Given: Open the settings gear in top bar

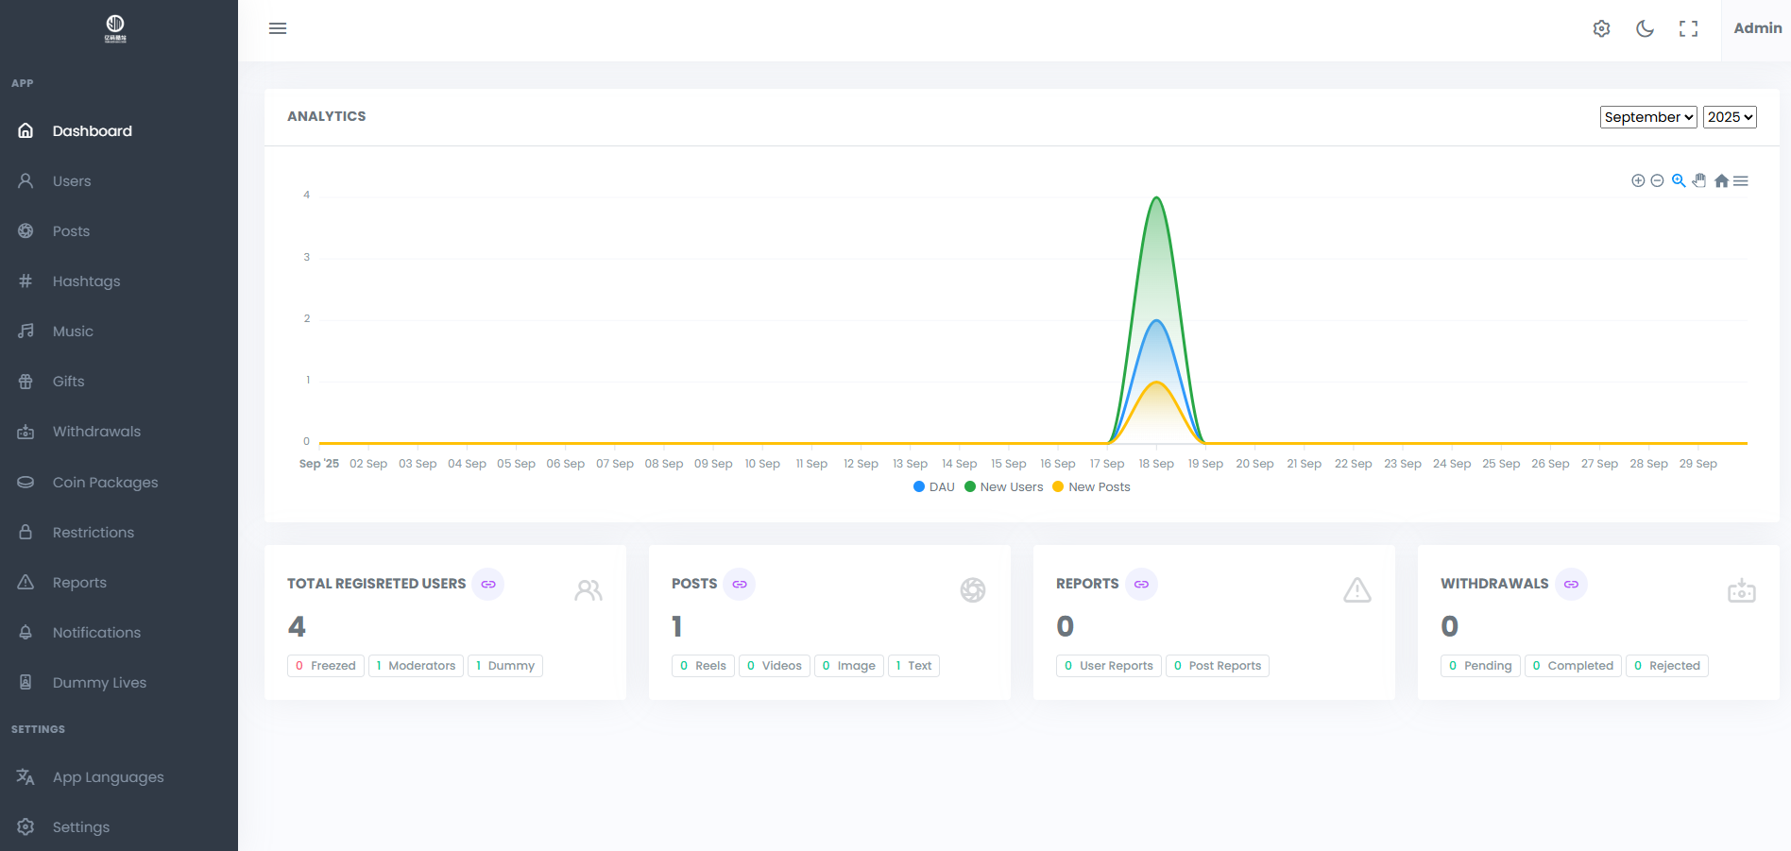Looking at the screenshot, I should coord(1601,28).
